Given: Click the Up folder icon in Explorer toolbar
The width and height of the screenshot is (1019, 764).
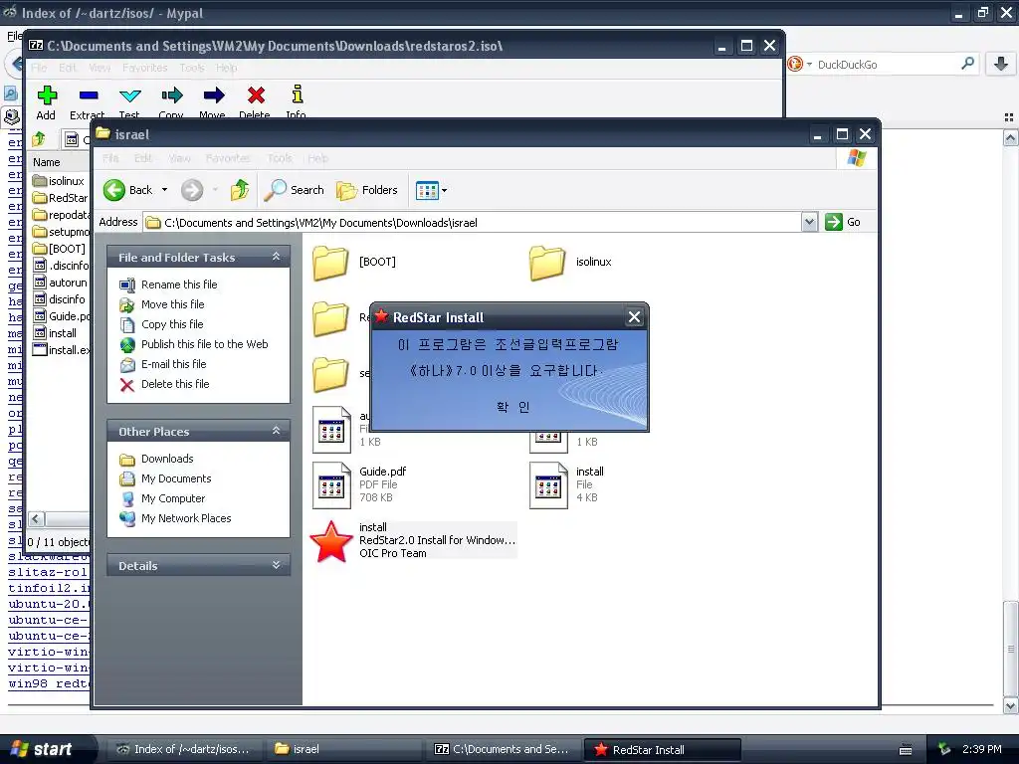Looking at the screenshot, I should 240,190.
